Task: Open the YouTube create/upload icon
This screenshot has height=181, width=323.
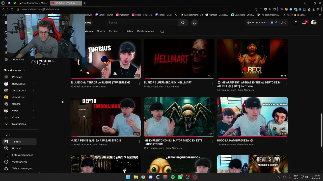Action: (x=296, y=23)
